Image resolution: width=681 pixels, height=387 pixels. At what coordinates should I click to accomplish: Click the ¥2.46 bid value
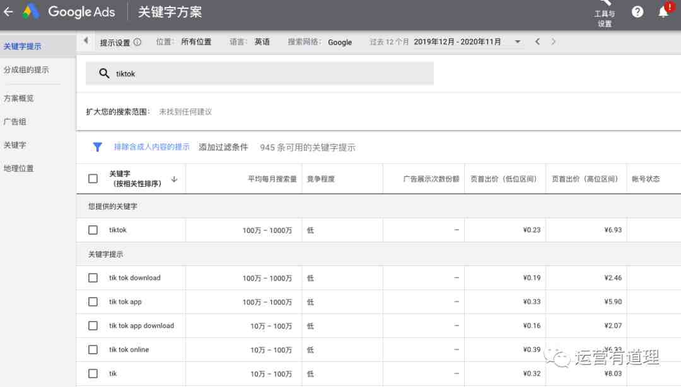pos(613,278)
